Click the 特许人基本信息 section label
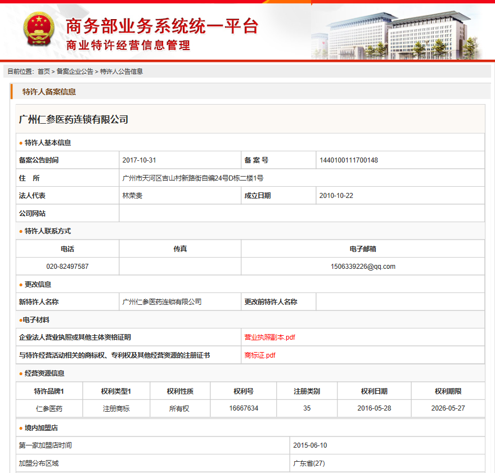 coord(48,143)
